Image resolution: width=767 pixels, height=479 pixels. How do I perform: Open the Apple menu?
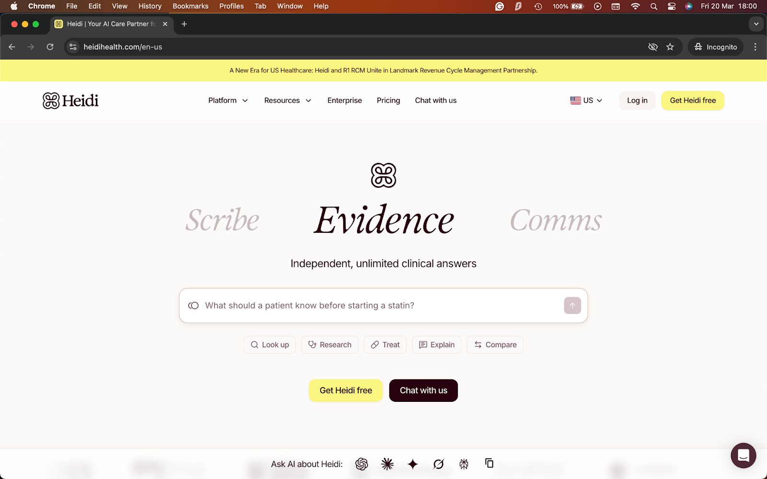click(x=14, y=6)
